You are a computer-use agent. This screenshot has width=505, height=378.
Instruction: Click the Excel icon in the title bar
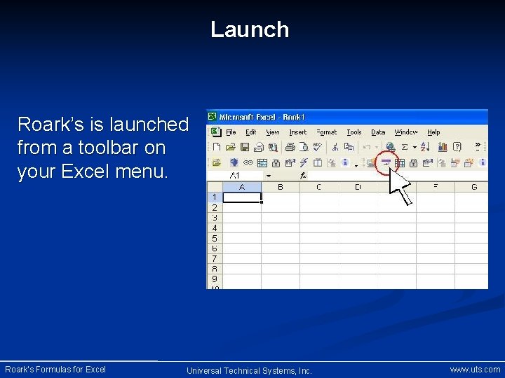pyautogui.click(x=212, y=116)
